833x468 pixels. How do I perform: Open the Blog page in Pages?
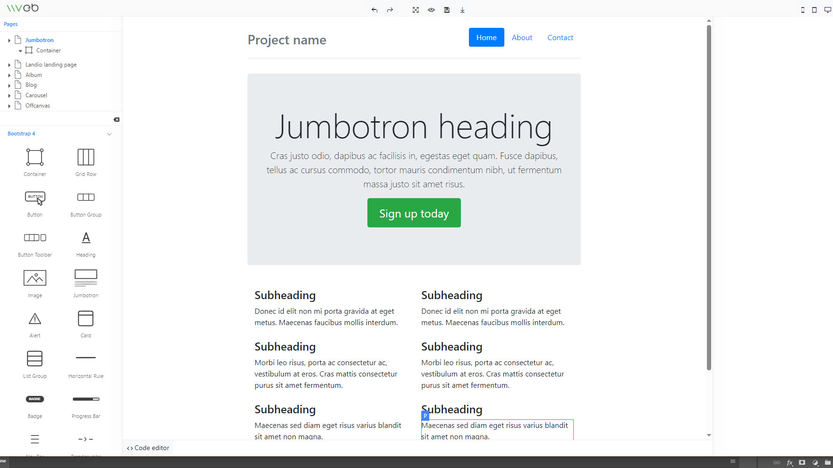click(x=31, y=85)
